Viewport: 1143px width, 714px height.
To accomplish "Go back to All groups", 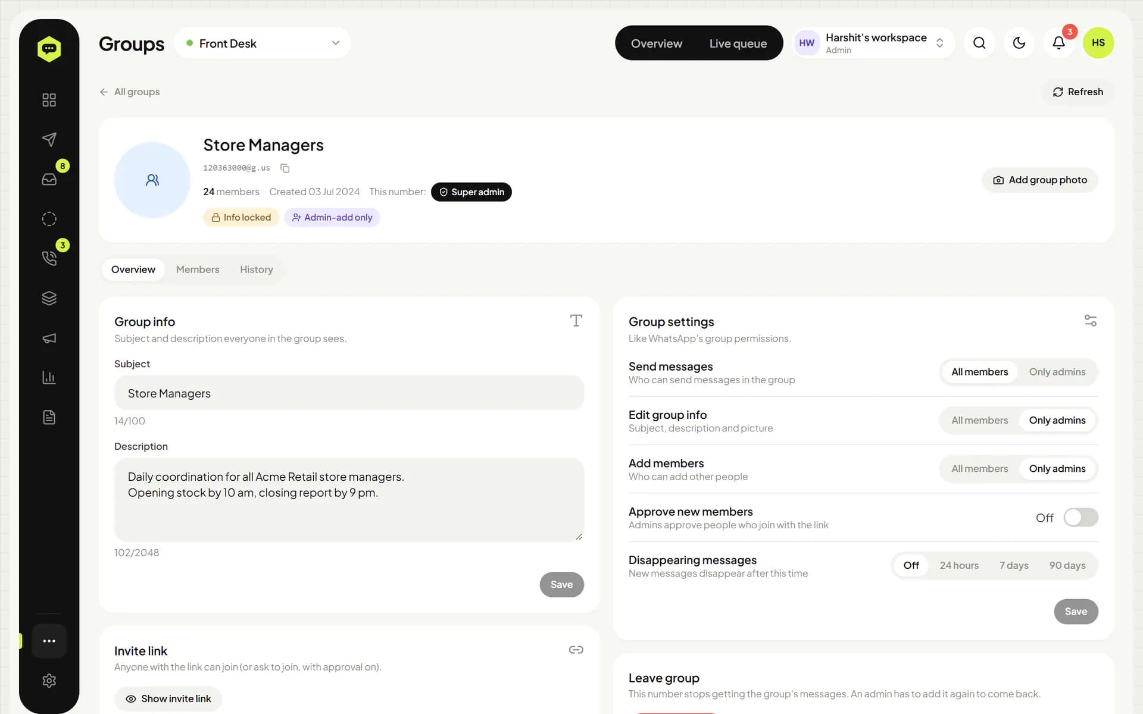I will pyautogui.click(x=130, y=92).
